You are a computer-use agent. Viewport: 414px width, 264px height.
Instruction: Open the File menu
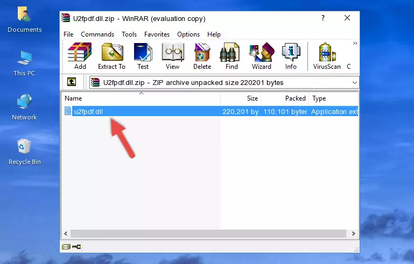(68, 34)
